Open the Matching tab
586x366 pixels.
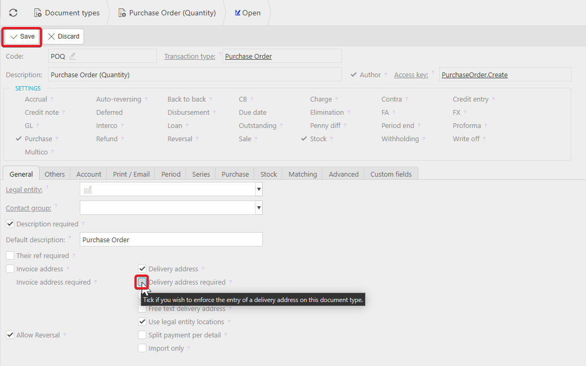pyautogui.click(x=302, y=174)
